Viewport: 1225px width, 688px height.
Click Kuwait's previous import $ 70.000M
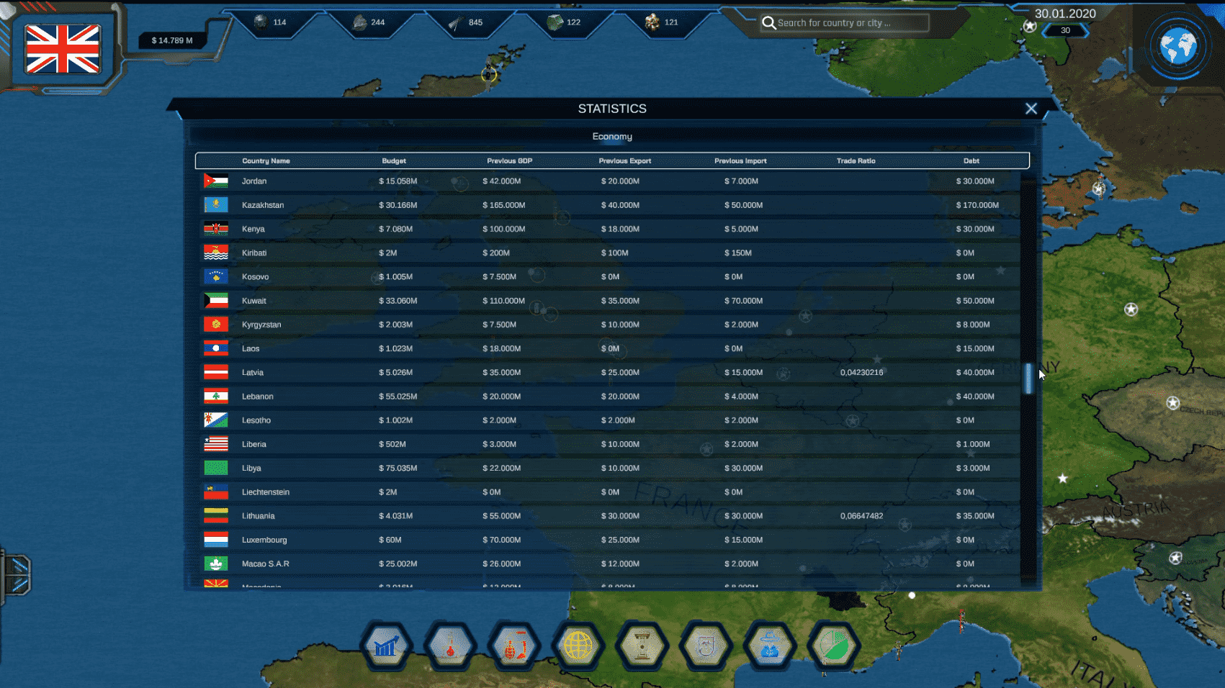[744, 301]
